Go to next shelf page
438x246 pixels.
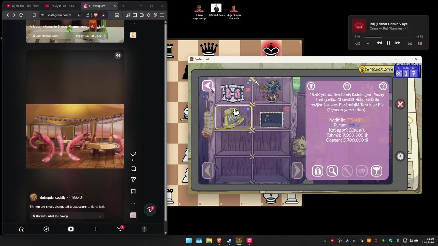tap(297, 170)
